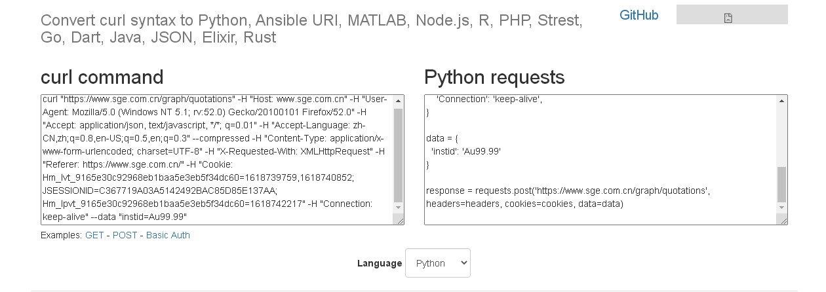Image resolution: width=826 pixels, height=292 pixels.
Task: Click the curl command scrollbar thumb
Action: (x=398, y=155)
